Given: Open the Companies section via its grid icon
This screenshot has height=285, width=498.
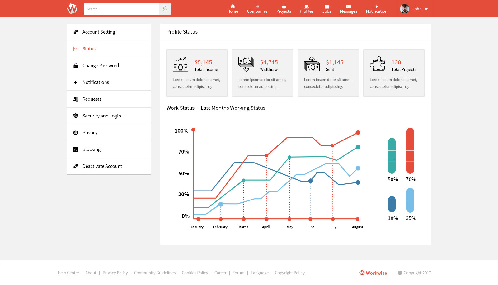Looking at the screenshot, I should coord(257,6).
